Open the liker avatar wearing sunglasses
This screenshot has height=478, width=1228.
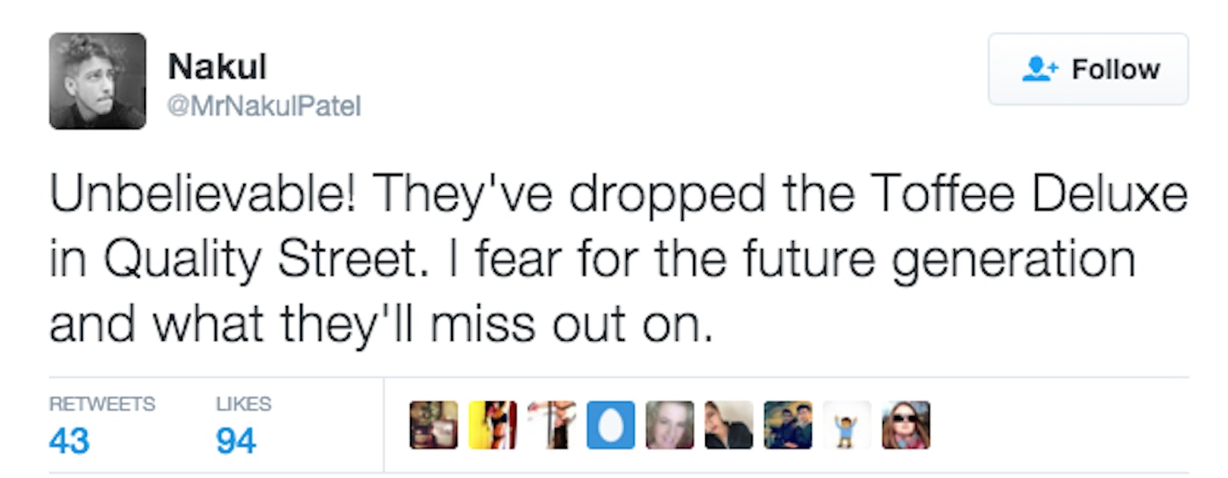click(x=906, y=425)
